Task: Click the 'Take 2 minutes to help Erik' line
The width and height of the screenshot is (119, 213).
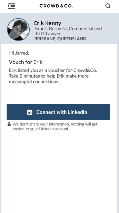Action: click(x=49, y=76)
